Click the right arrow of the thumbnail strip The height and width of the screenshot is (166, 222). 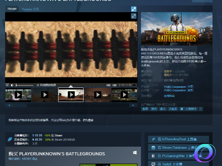133,105
